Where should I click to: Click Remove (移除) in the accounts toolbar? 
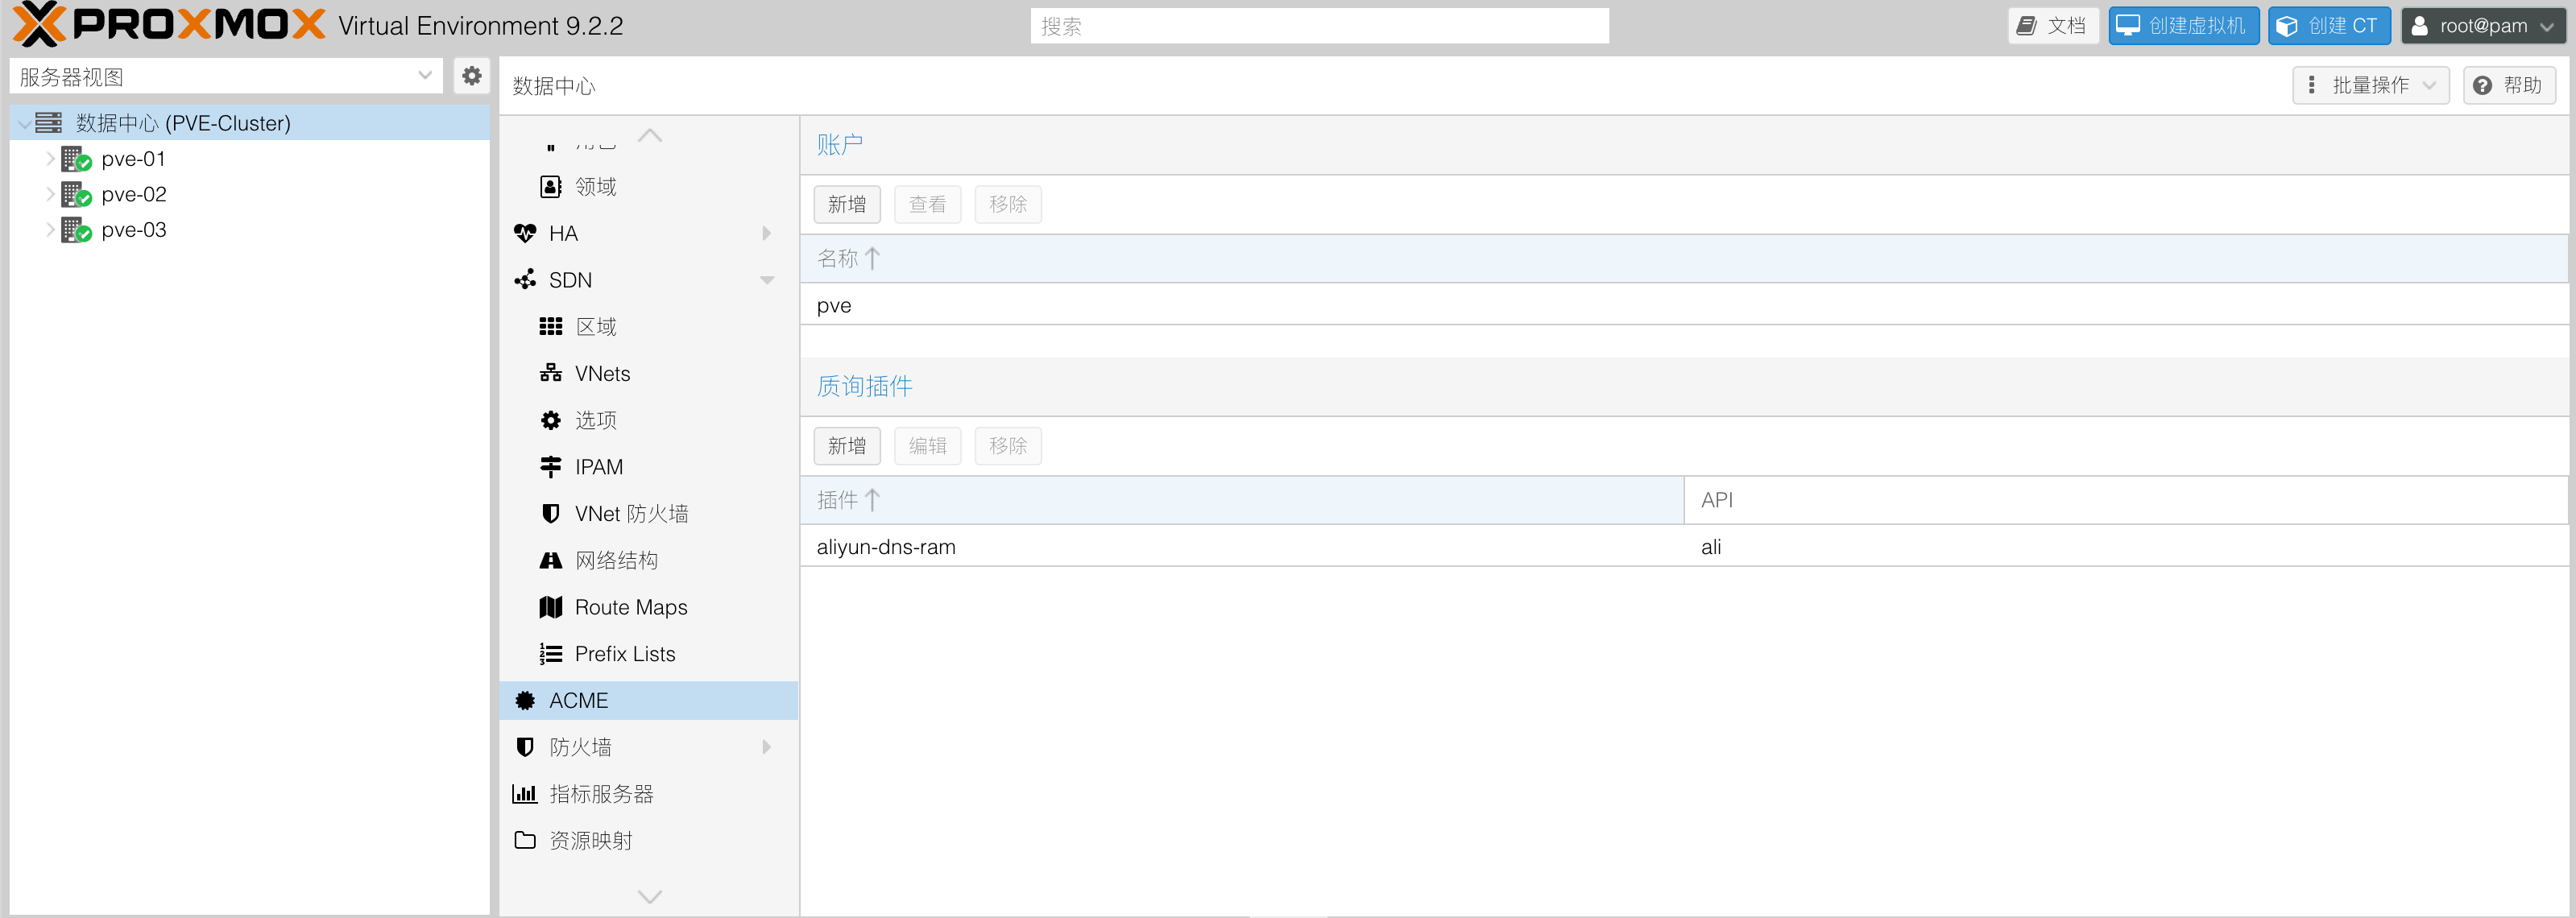1008,205
